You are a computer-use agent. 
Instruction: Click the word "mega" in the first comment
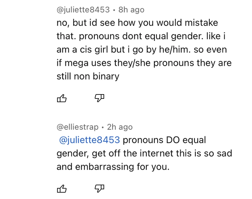pyautogui.click(x=81, y=63)
